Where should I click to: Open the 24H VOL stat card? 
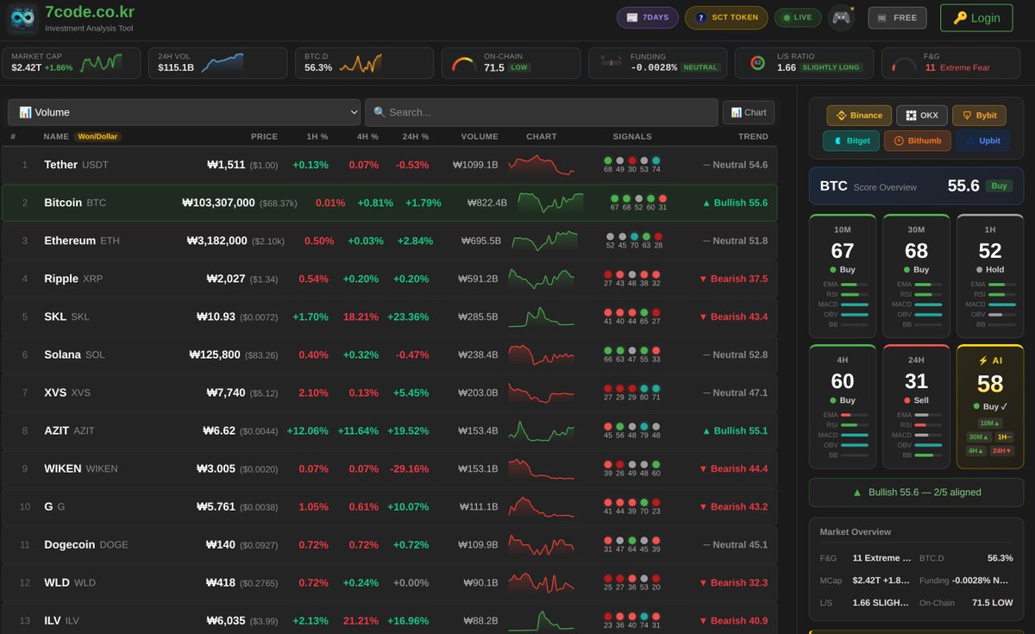tap(218, 63)
